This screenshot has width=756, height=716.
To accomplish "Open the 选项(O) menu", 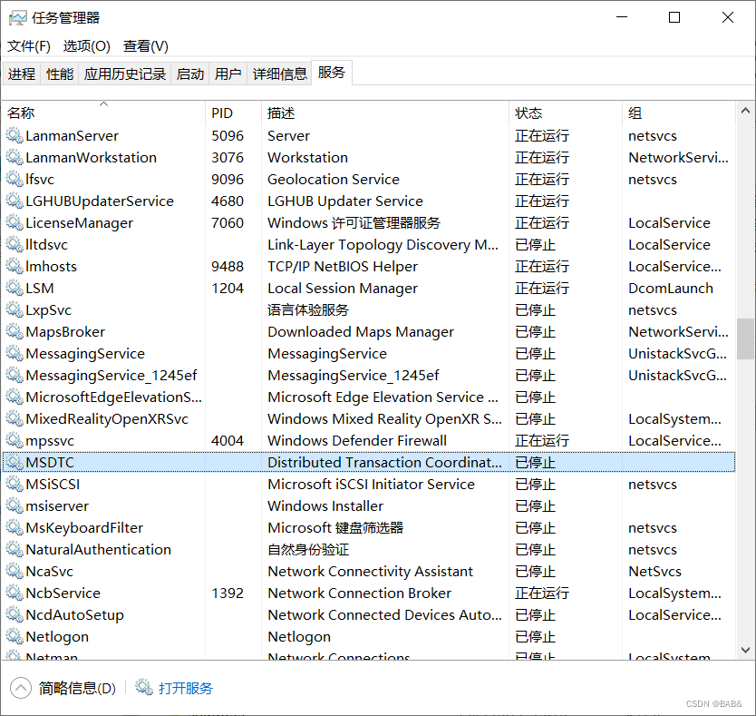I will [86, 45].
